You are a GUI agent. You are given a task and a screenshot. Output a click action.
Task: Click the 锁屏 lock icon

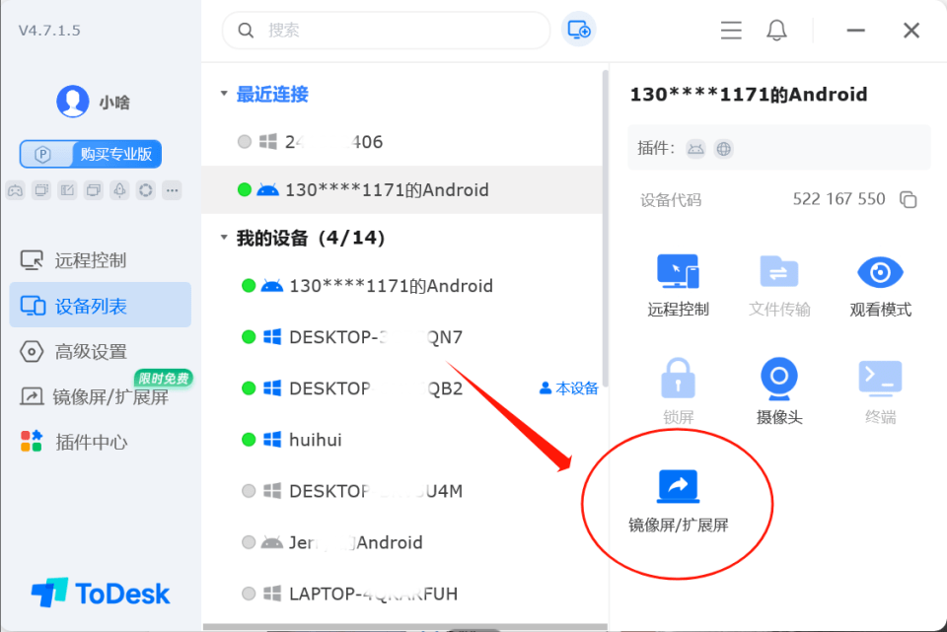click(679, 391)
